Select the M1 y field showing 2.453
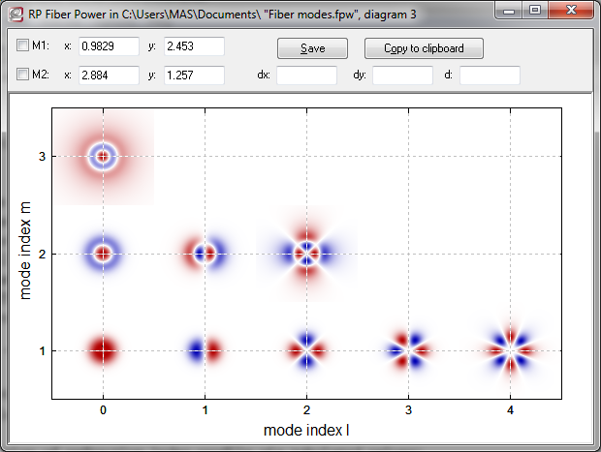The image size is (601, 452). coord(194,46)
